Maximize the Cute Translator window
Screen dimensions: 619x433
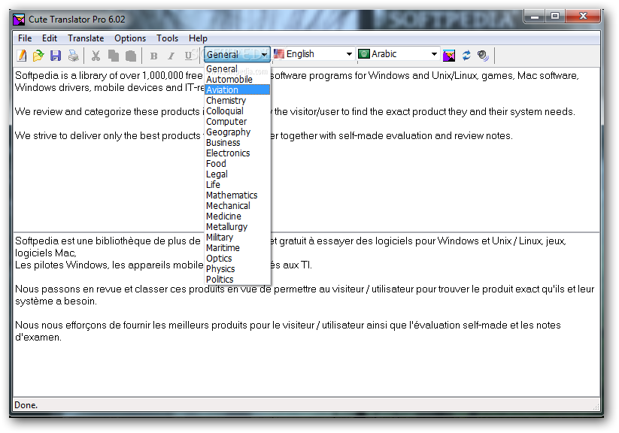555,17
